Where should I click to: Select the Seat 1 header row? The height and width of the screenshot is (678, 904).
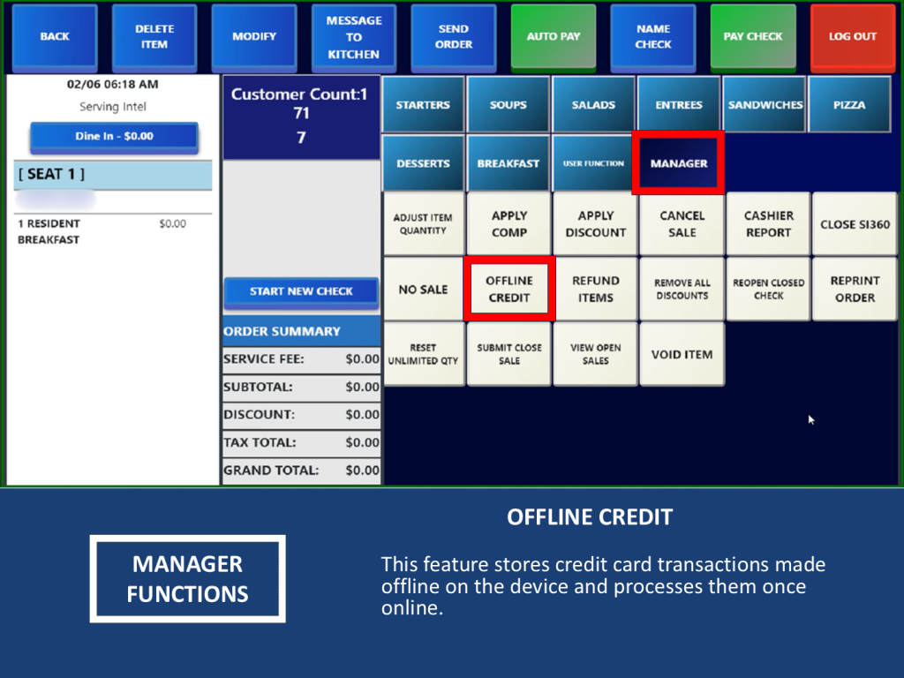(x=113, y=175)
